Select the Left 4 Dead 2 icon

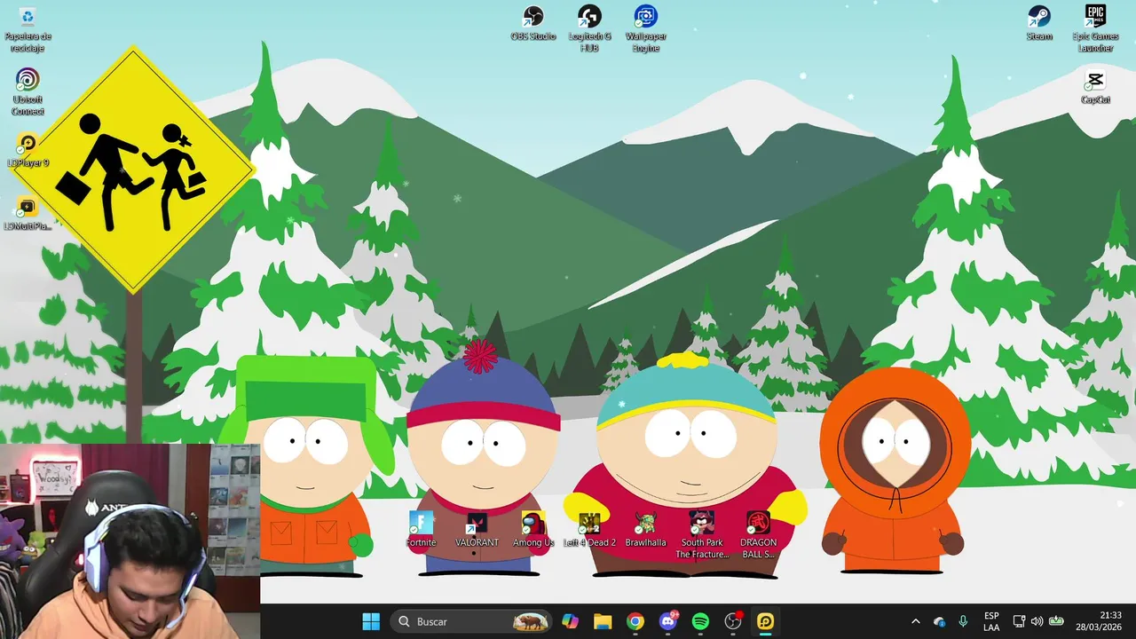click(x=589, y=530)
